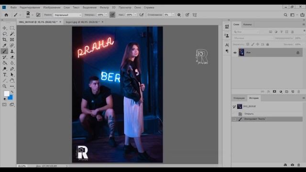Open the Изображение menu
The height and width of the screenshot is (172, 306).
52,8
